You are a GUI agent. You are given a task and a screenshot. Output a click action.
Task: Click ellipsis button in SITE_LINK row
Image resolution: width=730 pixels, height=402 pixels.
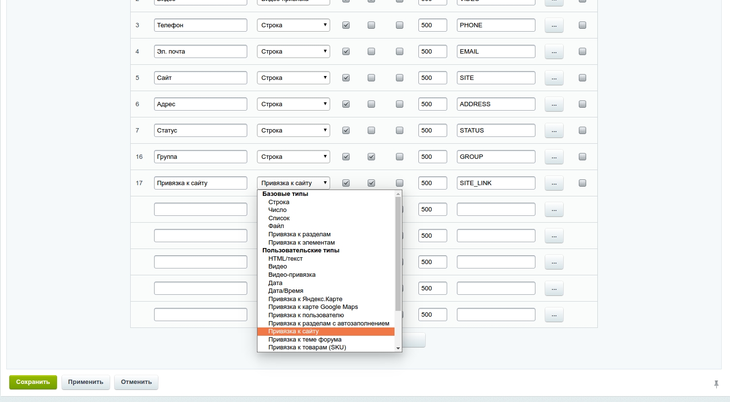tap(554, 183)
